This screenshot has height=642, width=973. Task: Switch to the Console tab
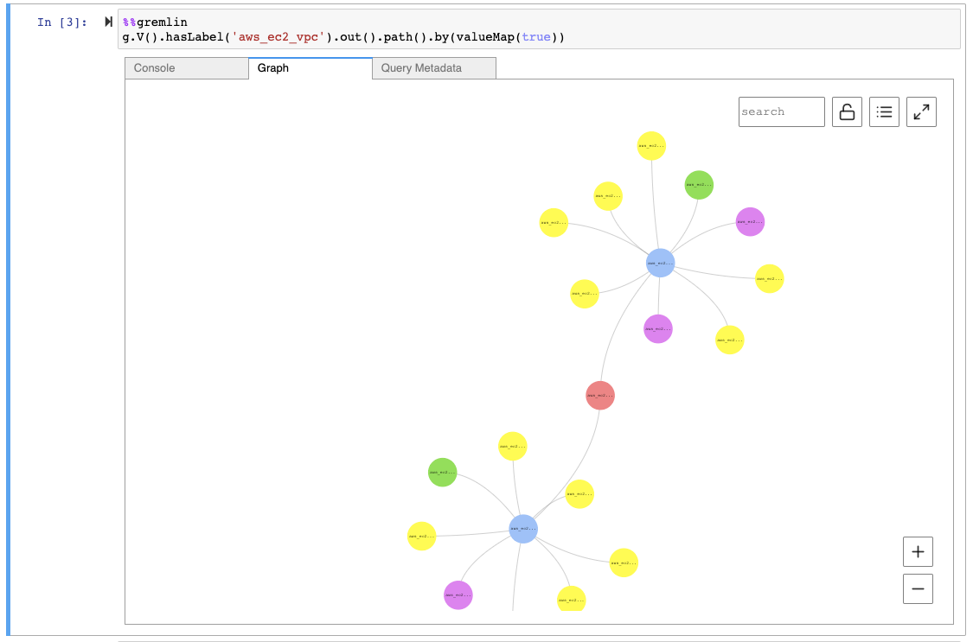186,68
